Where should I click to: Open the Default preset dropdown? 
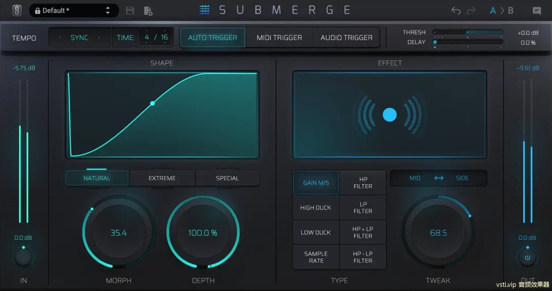click(74, 11)
